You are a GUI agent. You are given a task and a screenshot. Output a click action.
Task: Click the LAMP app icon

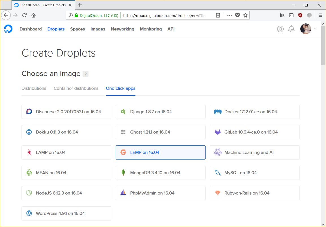pyautogui.click(x=29, y=152)
